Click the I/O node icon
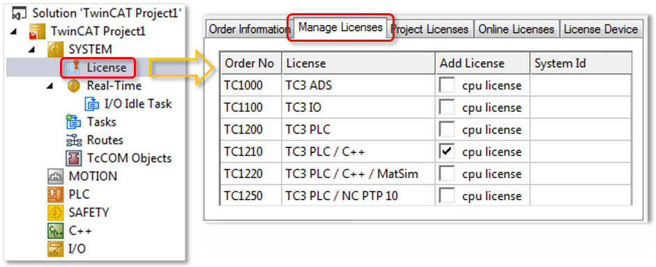Image resolution: width=656 pixels, height=267 pixels. tap(55, 249)
